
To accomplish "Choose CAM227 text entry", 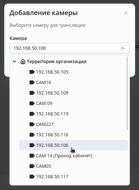I will click(x=45, y=124).
